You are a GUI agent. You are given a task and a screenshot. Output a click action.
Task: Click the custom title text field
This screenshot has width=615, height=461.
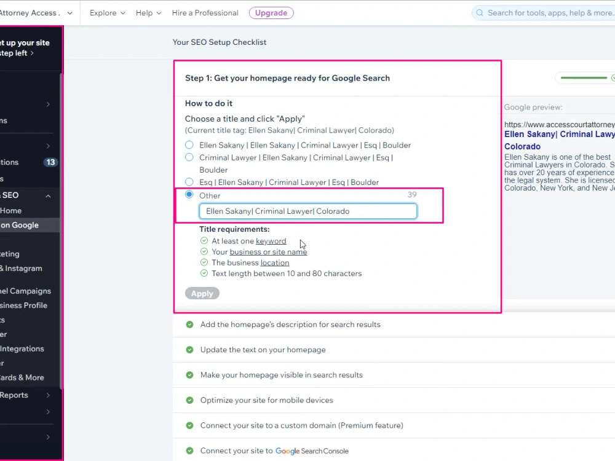[x=308, y=211]
